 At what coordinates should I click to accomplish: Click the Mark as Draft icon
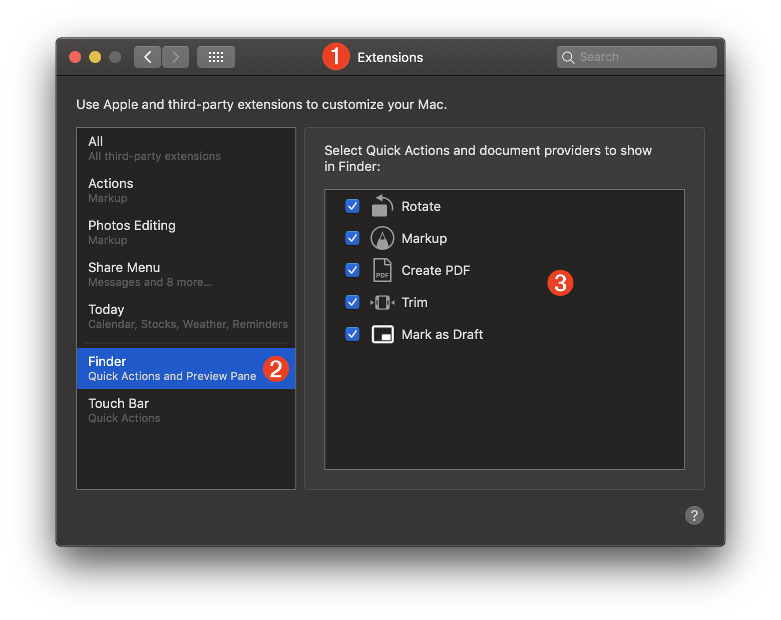382,334
